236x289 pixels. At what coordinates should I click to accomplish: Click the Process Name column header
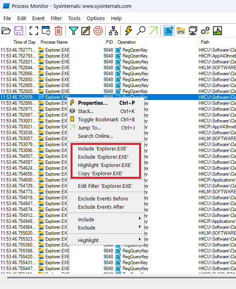tap(68, 42)
